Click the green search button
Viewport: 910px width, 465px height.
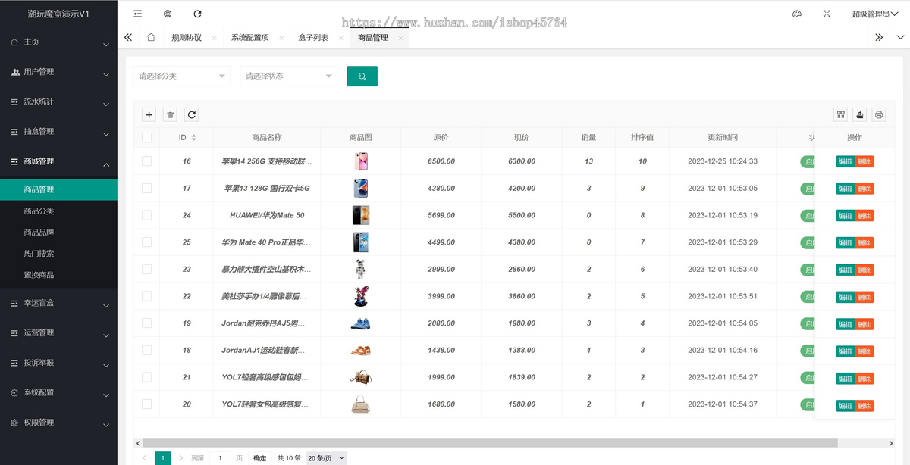coord(362,76)
